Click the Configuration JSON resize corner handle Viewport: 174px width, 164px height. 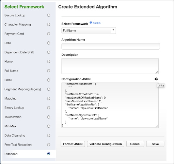(x=157, y=126)
